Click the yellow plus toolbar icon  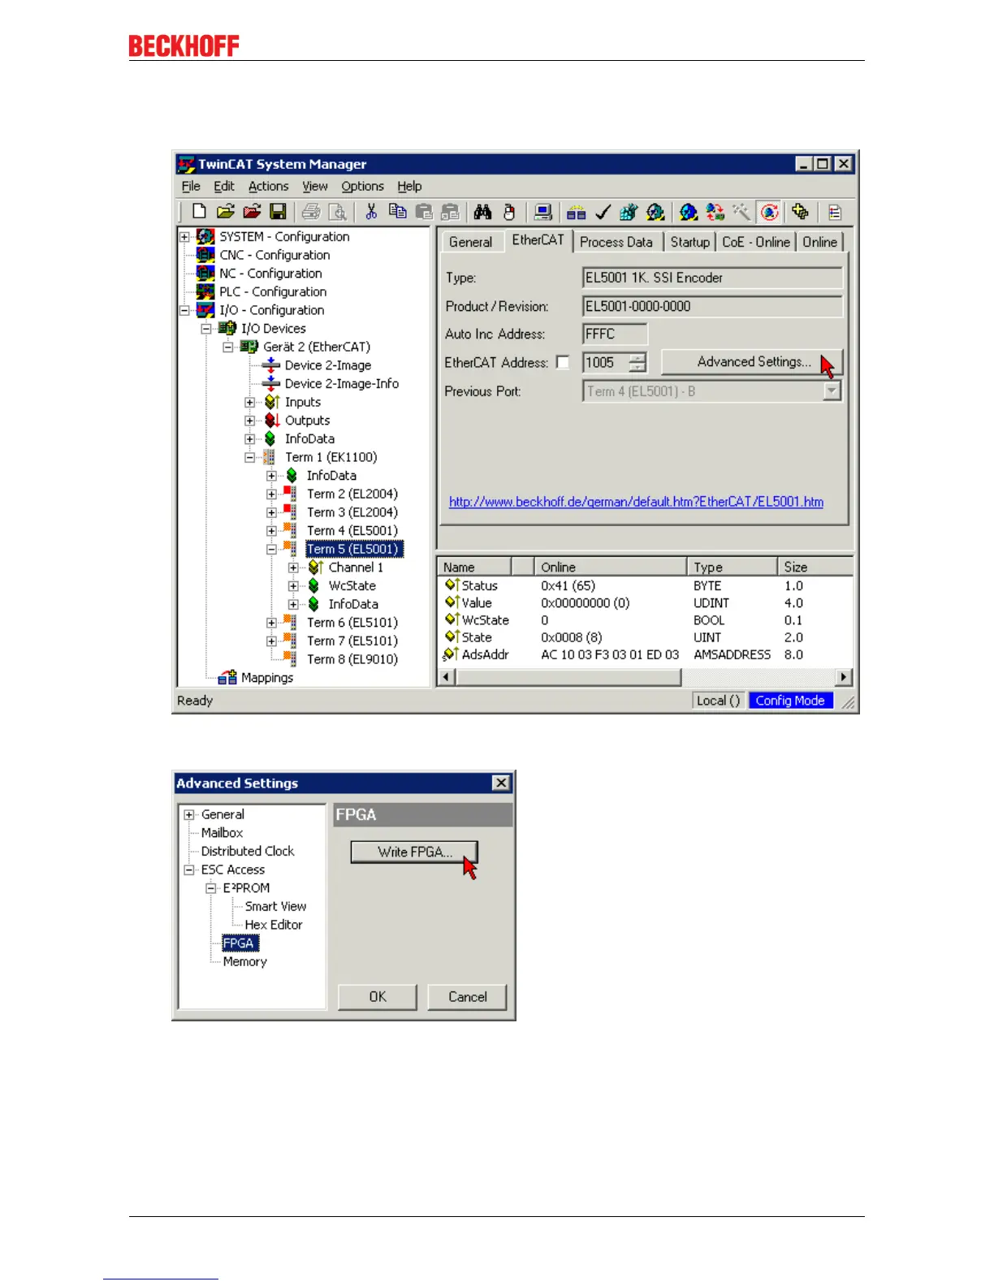[x=800, y=212]
